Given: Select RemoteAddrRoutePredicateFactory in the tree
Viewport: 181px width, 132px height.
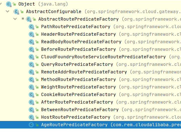Looking at the screenshot, I should click(x=84, y=72).
